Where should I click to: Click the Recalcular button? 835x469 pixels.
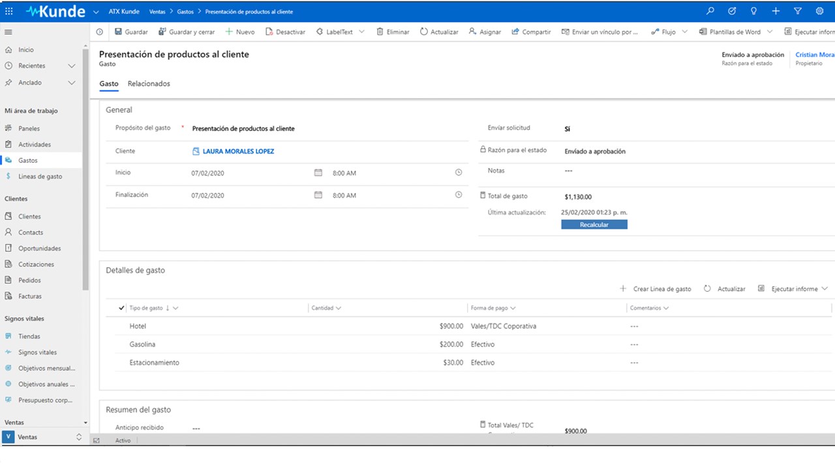click(594, 225)
